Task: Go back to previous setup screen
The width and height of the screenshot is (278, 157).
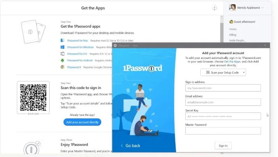Action: [130, 146]
